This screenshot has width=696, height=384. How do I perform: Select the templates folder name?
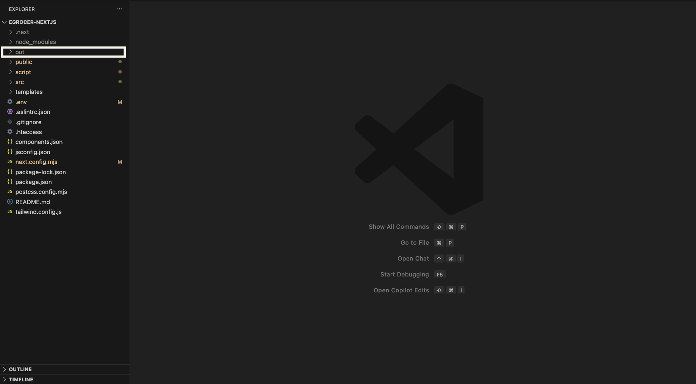click(29, 92)
